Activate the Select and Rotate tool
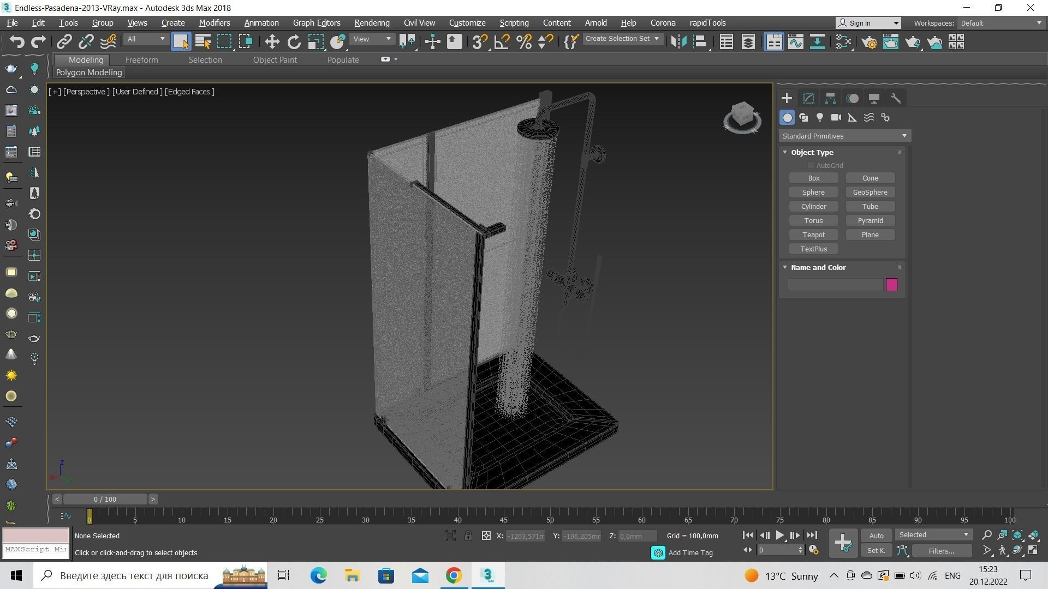The width and height of the screenshot is (1048, 589). (x=294, y=42)
